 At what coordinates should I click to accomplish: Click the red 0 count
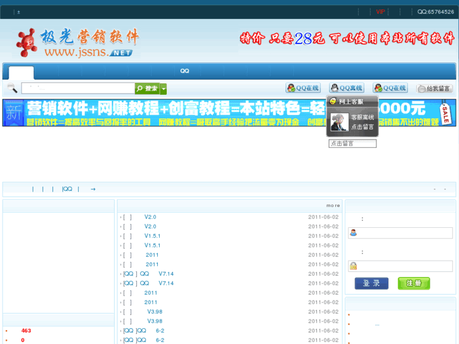point(23,340)
